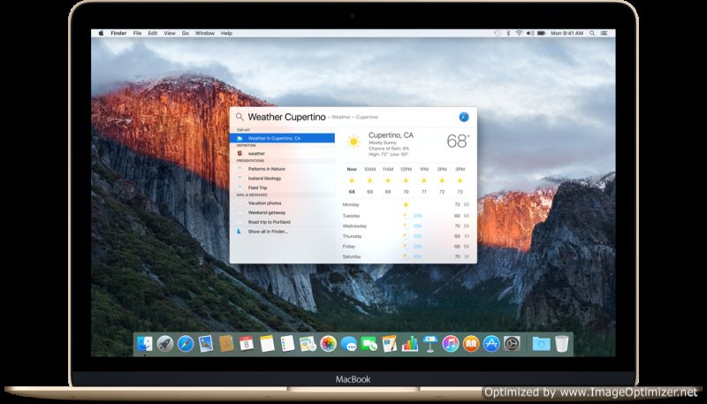This screenshot has width=707, height=404.
Task: Open Wi-Fi status menu
Action: click(x=519, y=33)
